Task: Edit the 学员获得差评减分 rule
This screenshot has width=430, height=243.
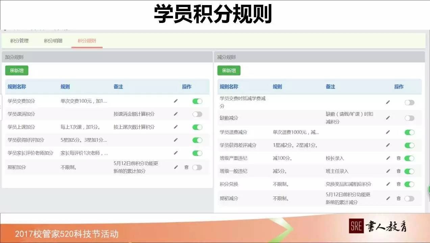Action: (387, 145)
